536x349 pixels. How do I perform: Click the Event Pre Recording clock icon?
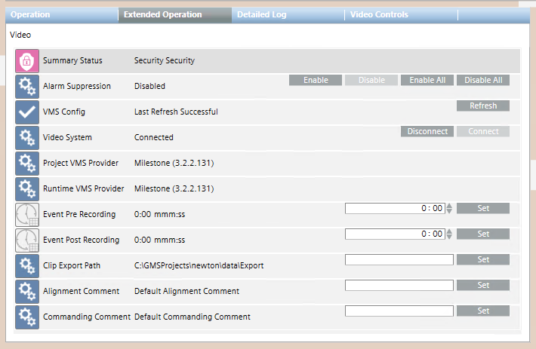click(27, 215)
